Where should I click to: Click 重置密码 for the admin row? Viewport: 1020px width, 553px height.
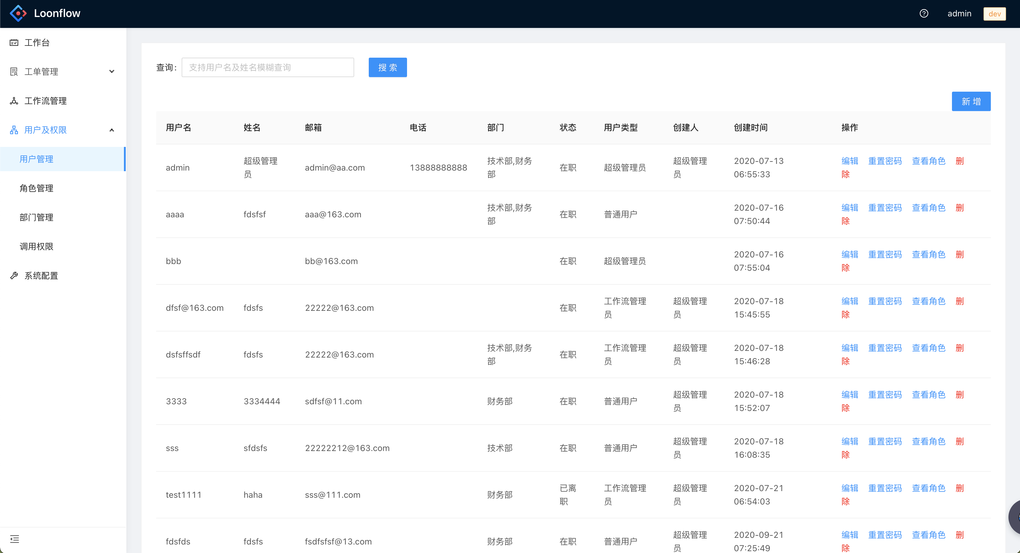(885, 161)
